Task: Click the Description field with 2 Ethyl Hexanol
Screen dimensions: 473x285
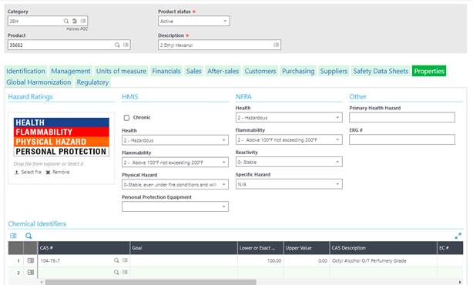Action: 220,45
